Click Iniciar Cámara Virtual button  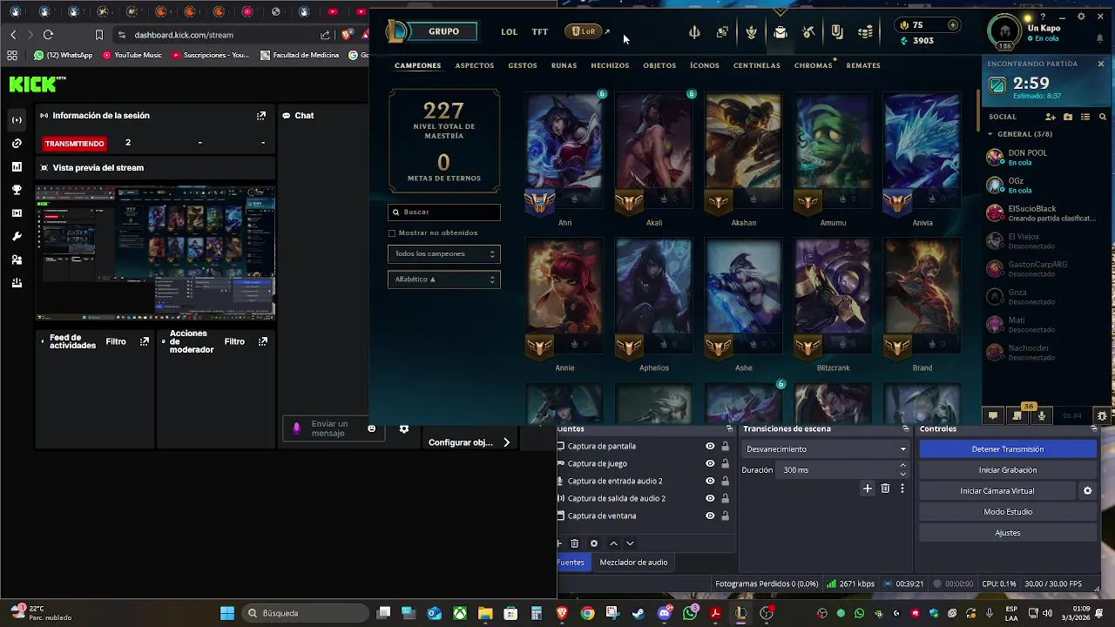coord(997,491)
